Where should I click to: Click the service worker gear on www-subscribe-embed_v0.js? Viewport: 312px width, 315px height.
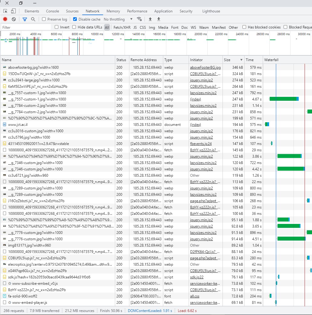click(9, 284)
